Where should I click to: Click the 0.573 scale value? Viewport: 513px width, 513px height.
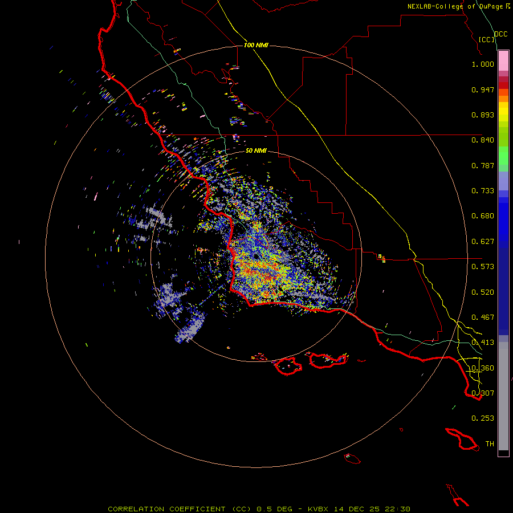coord(483,267)
